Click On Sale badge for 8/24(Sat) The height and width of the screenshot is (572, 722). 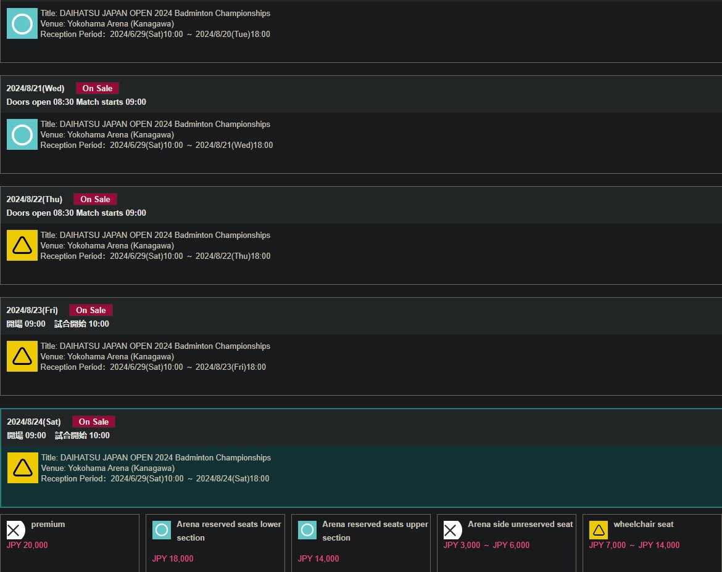93,422
